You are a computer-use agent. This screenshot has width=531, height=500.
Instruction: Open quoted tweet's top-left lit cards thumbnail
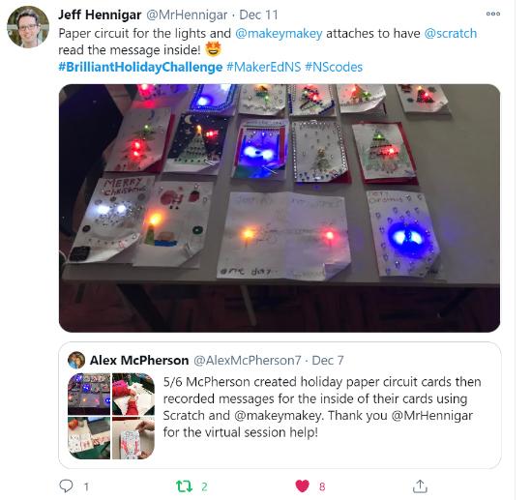pos(89,394)
